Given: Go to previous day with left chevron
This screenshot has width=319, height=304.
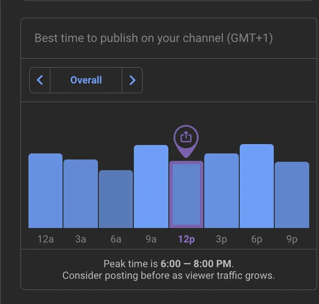Looking at the screenshot, I should pyautogui.click(x=40, y=80).
